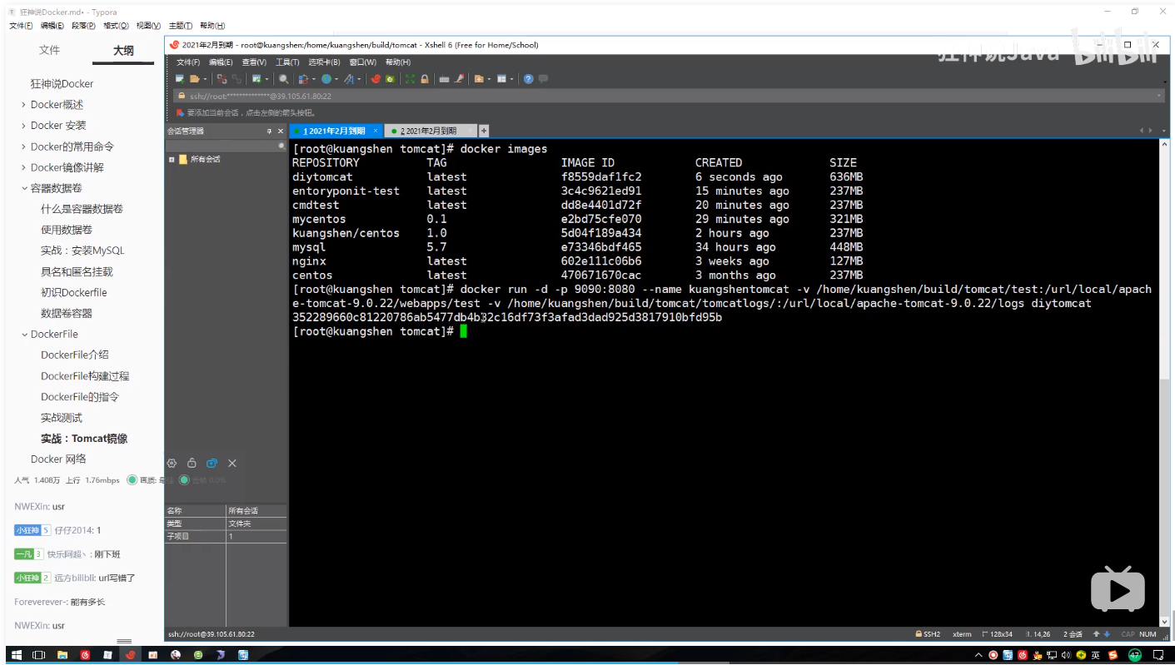Click the Layout panes icon in toolbar
The image size is (1175, 665).
[x=501, y=79]
